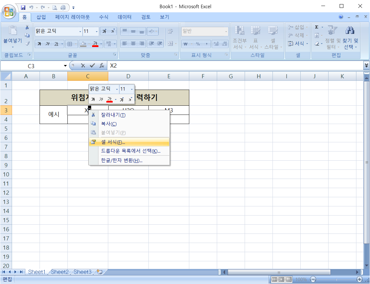This screenshot has width=370, height=284.
Task: Choose 복사(C) from context menu
Action: 129,124
